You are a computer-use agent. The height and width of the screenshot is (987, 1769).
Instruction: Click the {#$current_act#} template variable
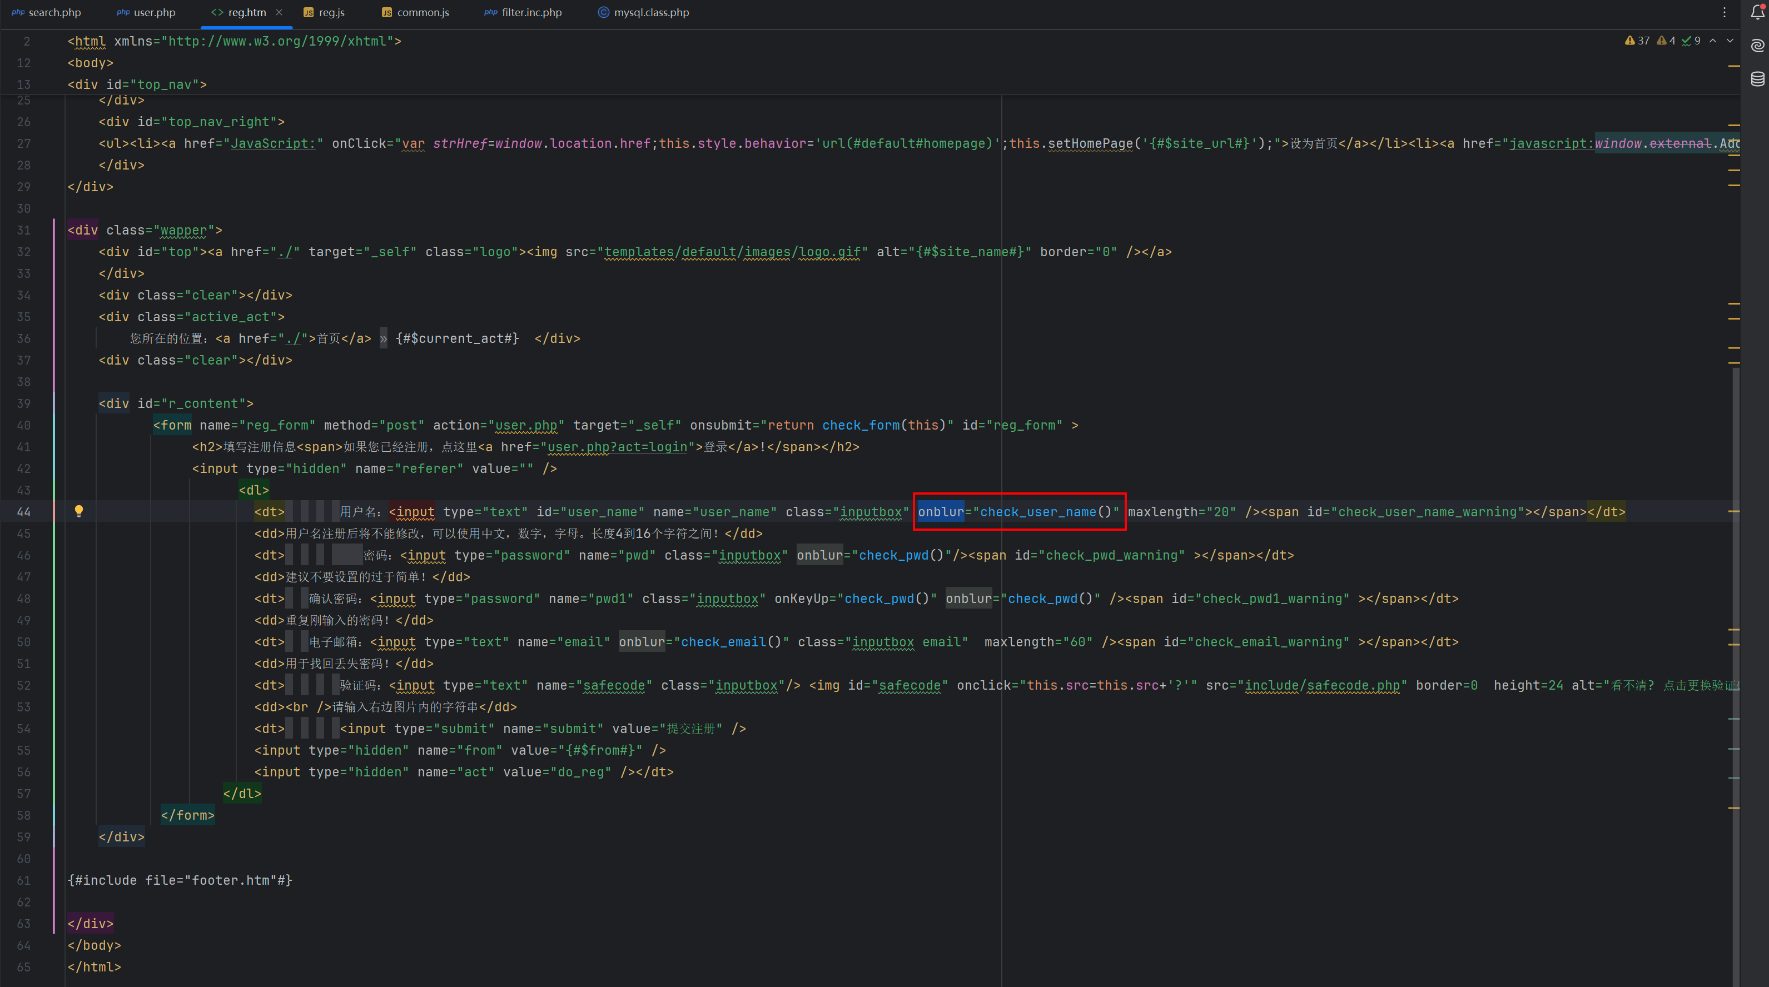point(456,338)
